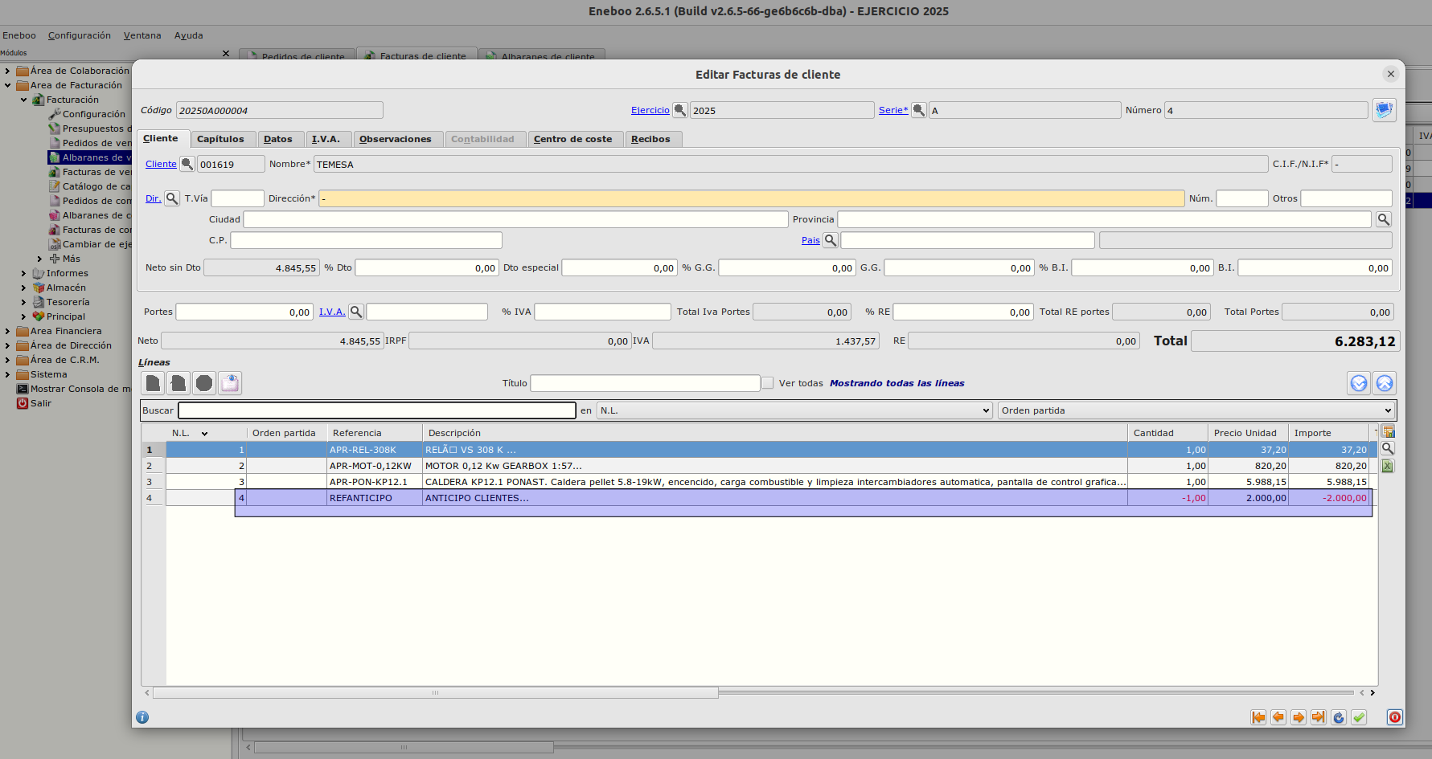Click the I.V.A. link near Portes
Viewport: 1432px width, 759px height.
(332, 312)
